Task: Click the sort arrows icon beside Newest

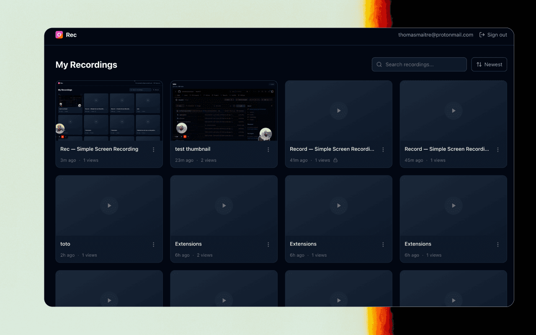Action: 479,64
